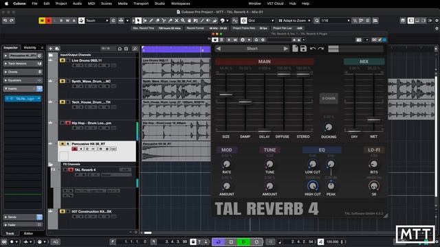The width and height of the screenshot is (440, 247).
Task: Click the automation mode icon beside Touch
Action: point(81,21)
